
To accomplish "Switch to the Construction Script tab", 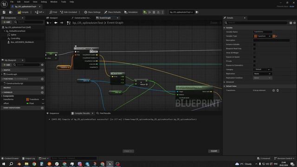I will point(82,18).
